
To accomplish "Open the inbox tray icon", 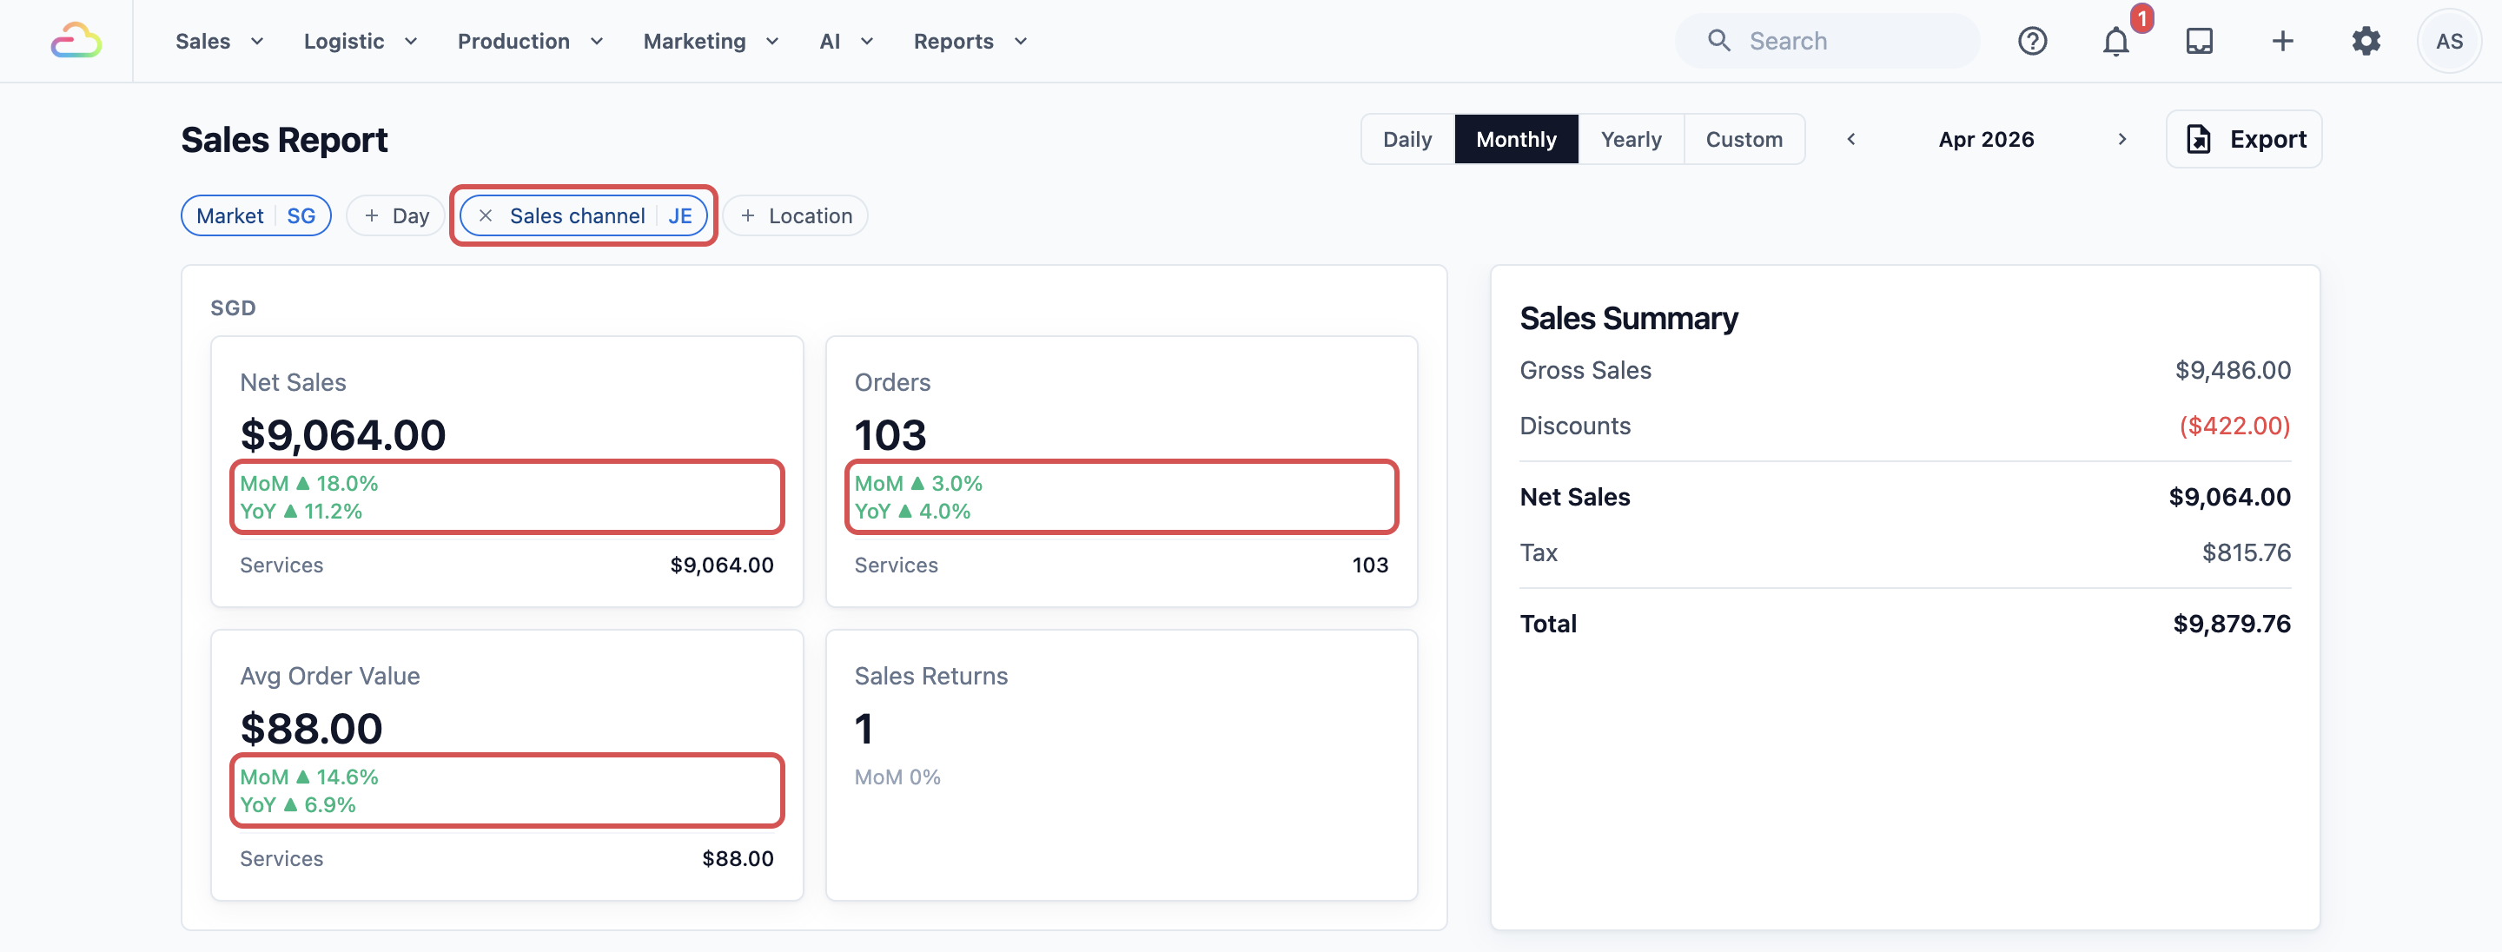I will pyautogui.click(x=2199, y=41).
